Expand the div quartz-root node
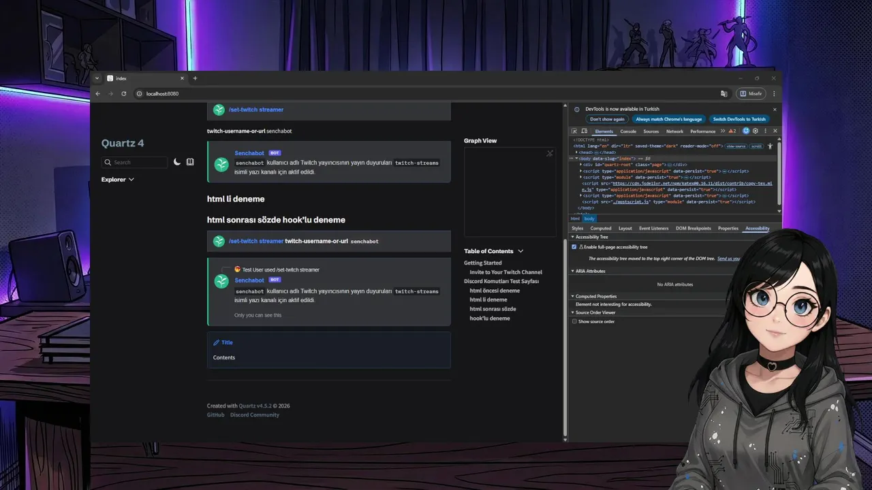Viewport: 872px width, 490px height. [x=581, y=165]
